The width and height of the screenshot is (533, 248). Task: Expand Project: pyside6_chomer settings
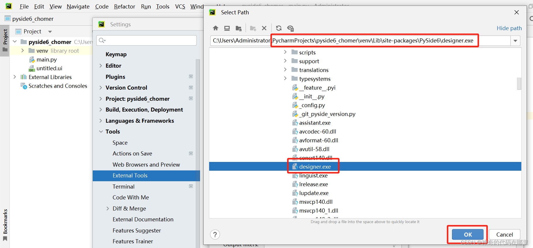[x=101, y=99]
